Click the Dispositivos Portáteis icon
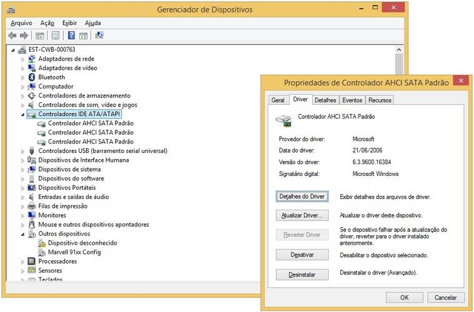Image resolution: width=474 pixels, height=312 pixels. pos(32,188)
